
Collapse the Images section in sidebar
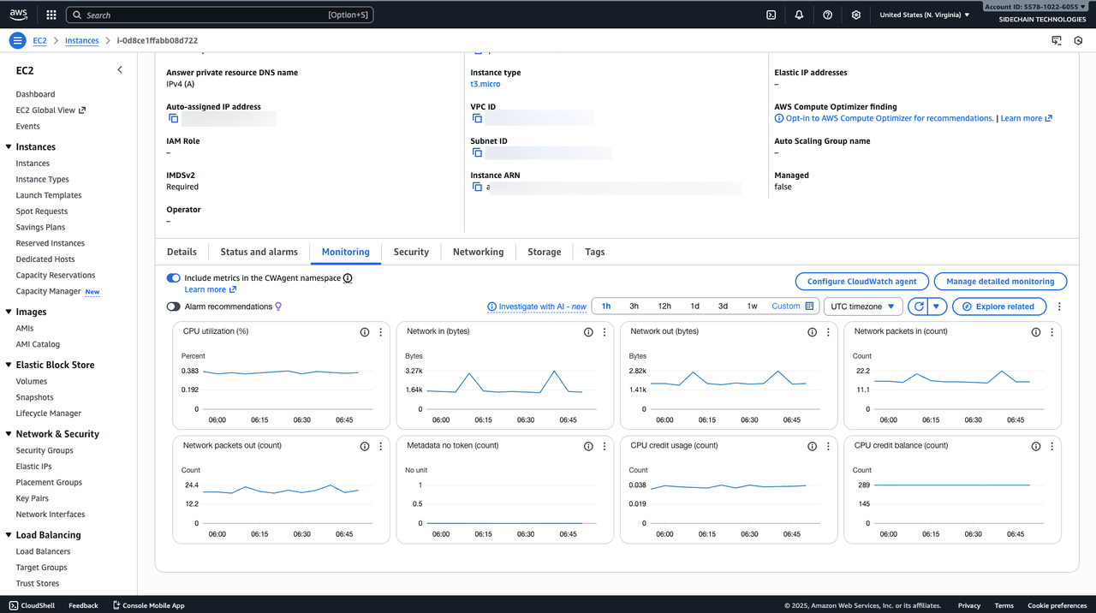(x=9, y=312)
